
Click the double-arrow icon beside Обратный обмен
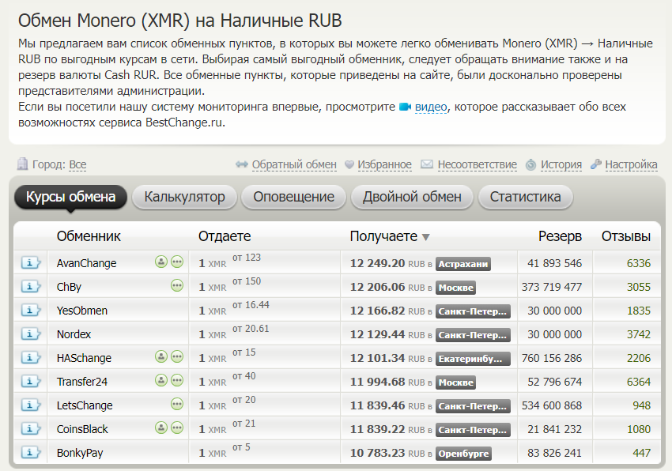pyautogui.click(x=242, y=164)
